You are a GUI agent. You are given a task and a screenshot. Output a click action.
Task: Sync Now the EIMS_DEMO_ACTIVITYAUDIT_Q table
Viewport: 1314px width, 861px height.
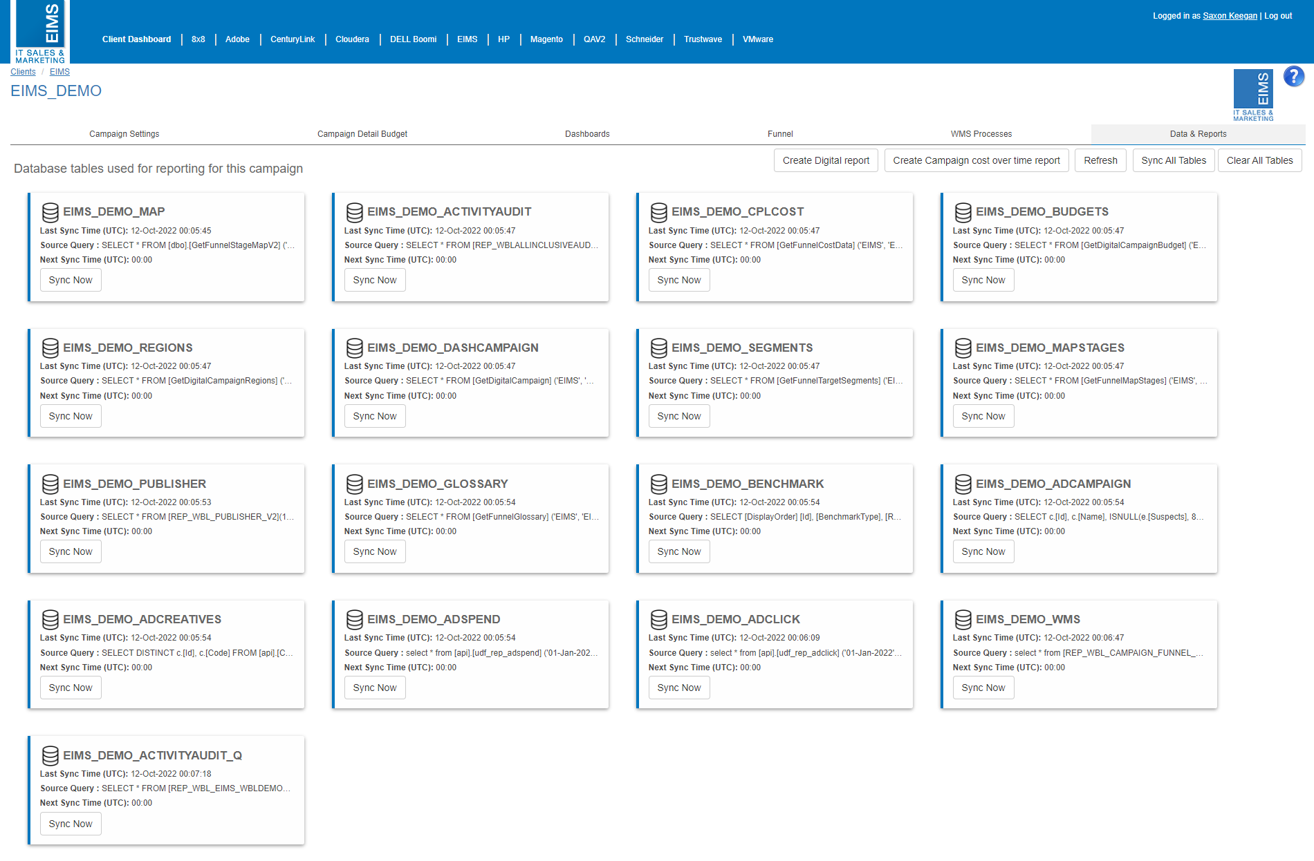click(x=71, y=824)
